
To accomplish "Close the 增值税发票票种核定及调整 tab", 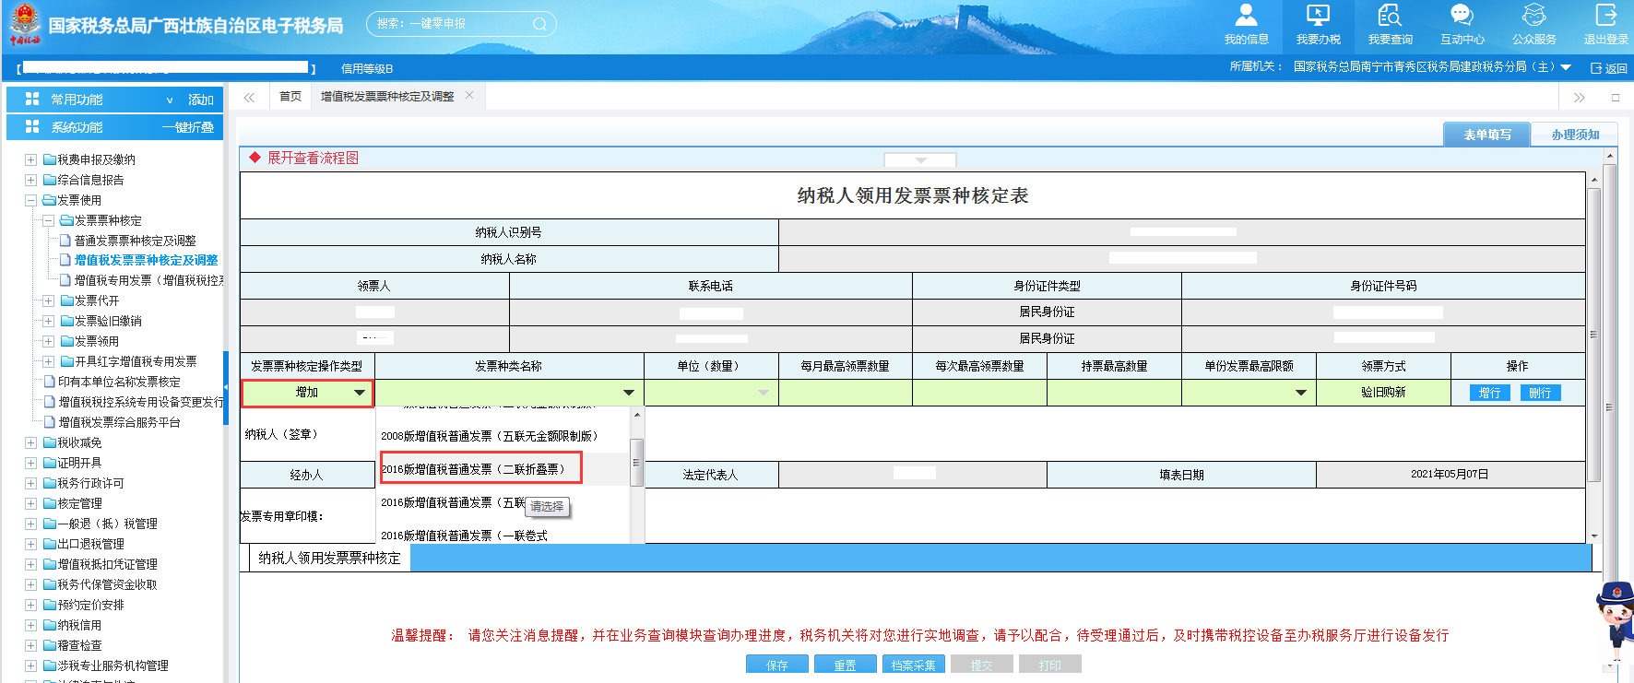I will coord(469,95).
